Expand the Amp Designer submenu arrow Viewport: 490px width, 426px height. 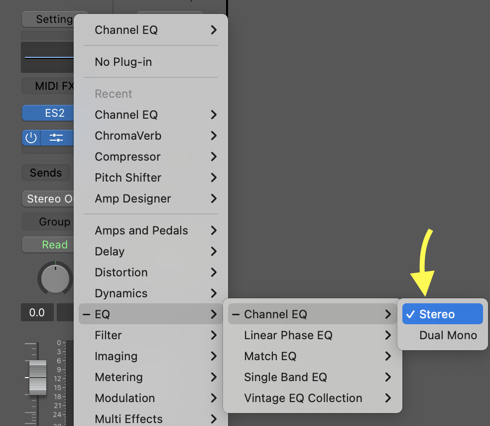[x=214, y=199]
